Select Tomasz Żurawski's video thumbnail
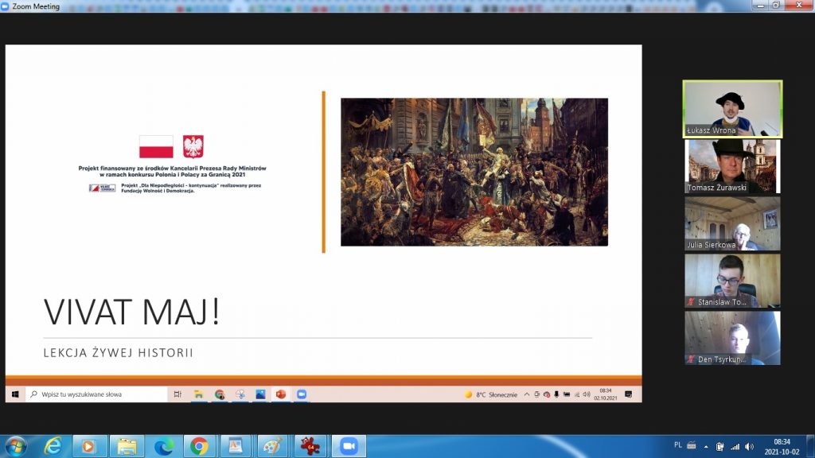This screenshot has width=815, height=458. point(732,166)
